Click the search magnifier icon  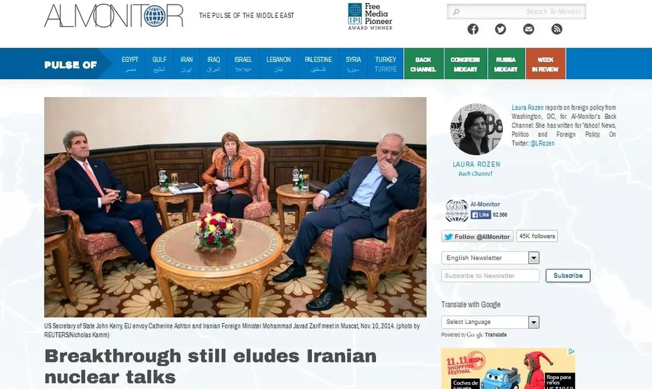[456, 11]
